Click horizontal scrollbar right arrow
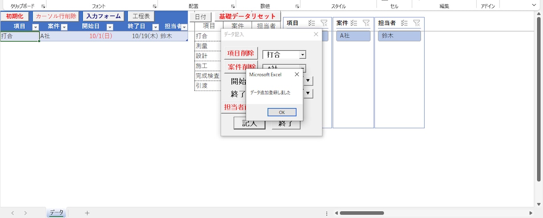The image size is (543, 218). [531, 213]
